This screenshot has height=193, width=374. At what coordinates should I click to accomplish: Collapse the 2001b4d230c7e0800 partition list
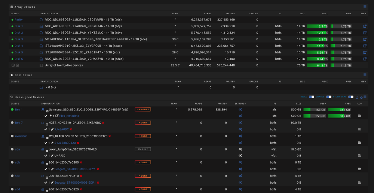pos(47,164)
